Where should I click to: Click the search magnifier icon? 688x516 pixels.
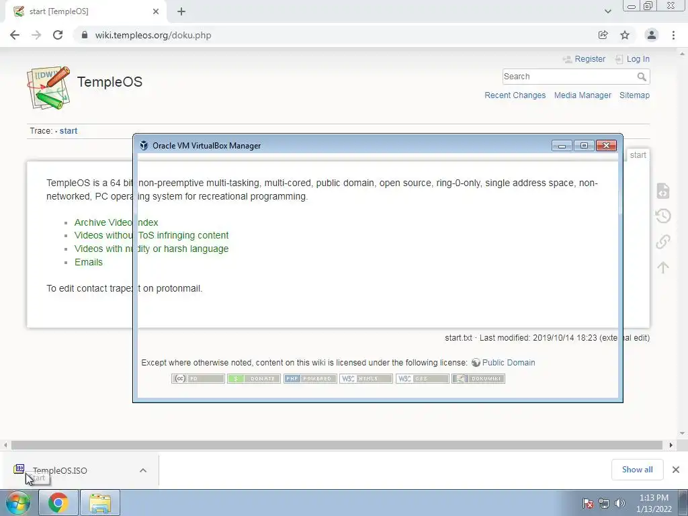click(642, 77)
